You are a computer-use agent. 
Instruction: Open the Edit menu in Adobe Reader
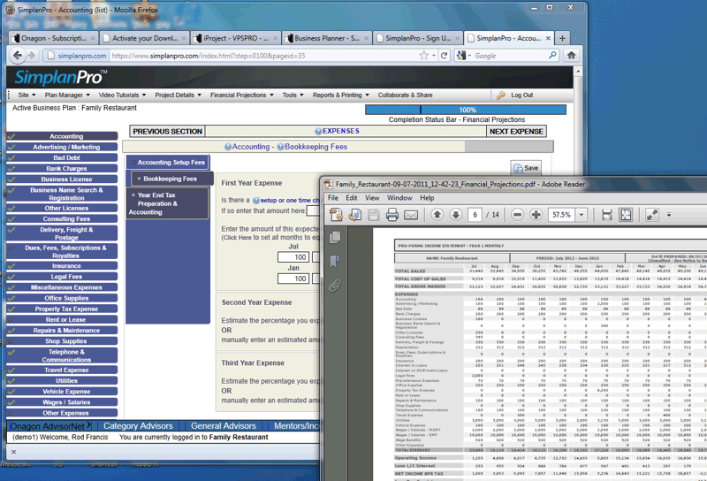(x=352, y=198)
